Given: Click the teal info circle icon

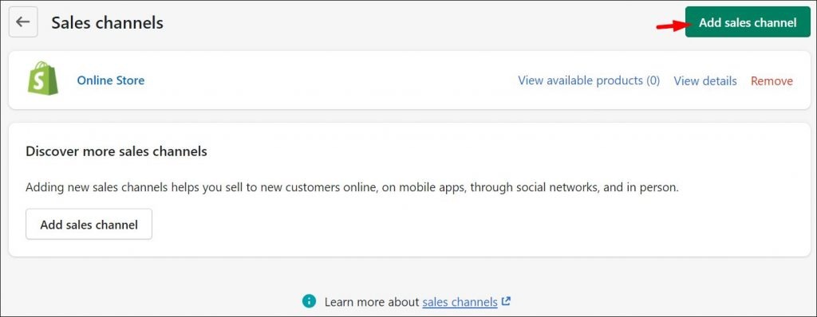Looking at the screenshot, I should tap(309, 301).
